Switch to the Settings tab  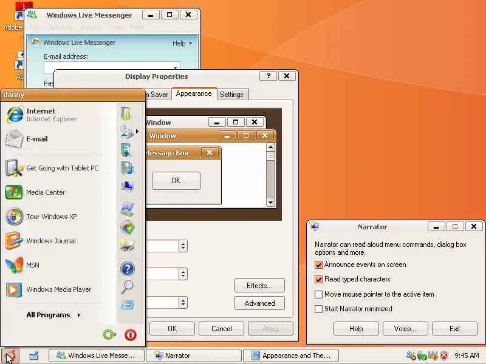(231, 95)
